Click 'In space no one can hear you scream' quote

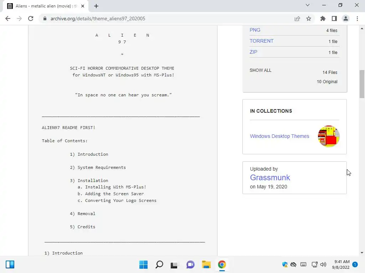(123, 95)
